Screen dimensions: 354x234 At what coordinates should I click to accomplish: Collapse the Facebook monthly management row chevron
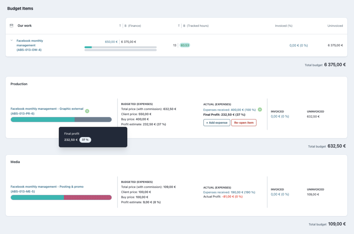pos(11,40)
